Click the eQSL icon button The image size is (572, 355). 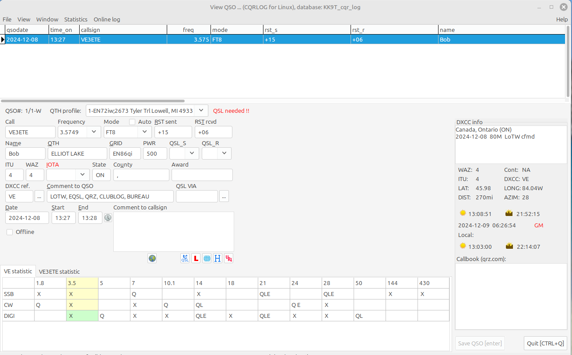click(185, 258)
